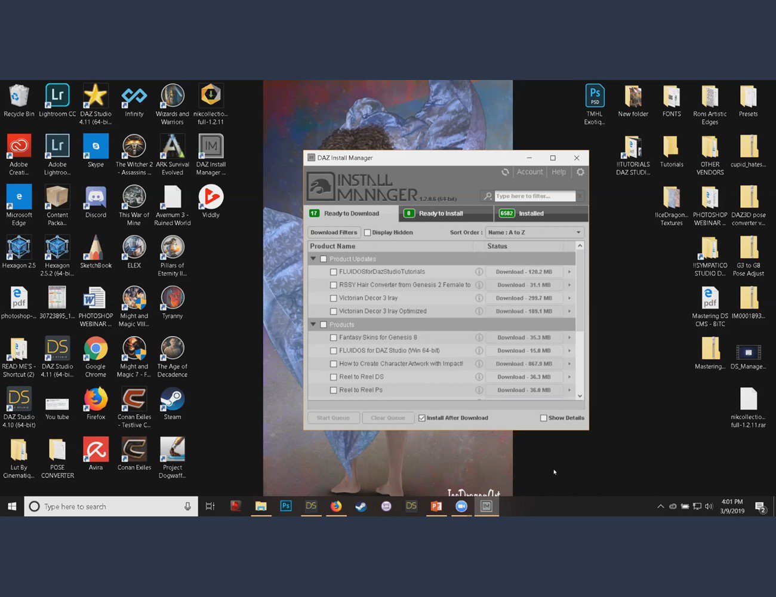This screenshot has height=597, width=776.
Task: Show info for Fantasy Skins for Genesis 8
Action: coord(479,337)
